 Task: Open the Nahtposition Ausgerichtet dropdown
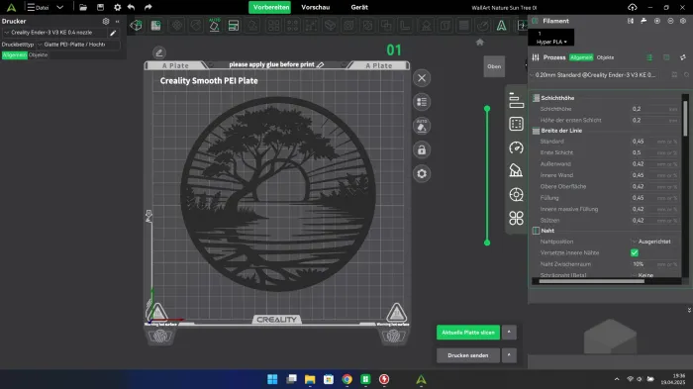652,242
